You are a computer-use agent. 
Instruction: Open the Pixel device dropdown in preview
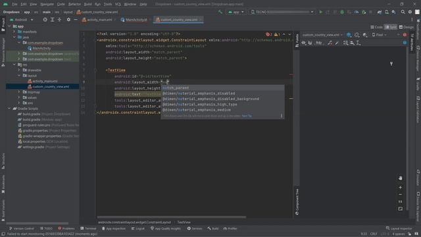[380, 35]
